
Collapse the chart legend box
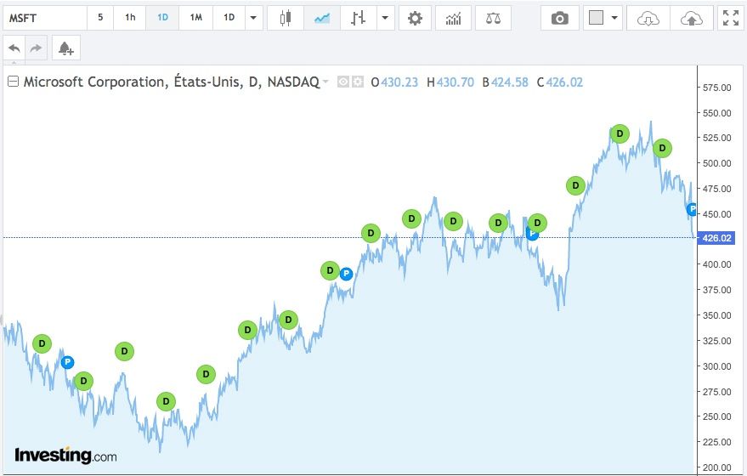coord(14,82)
